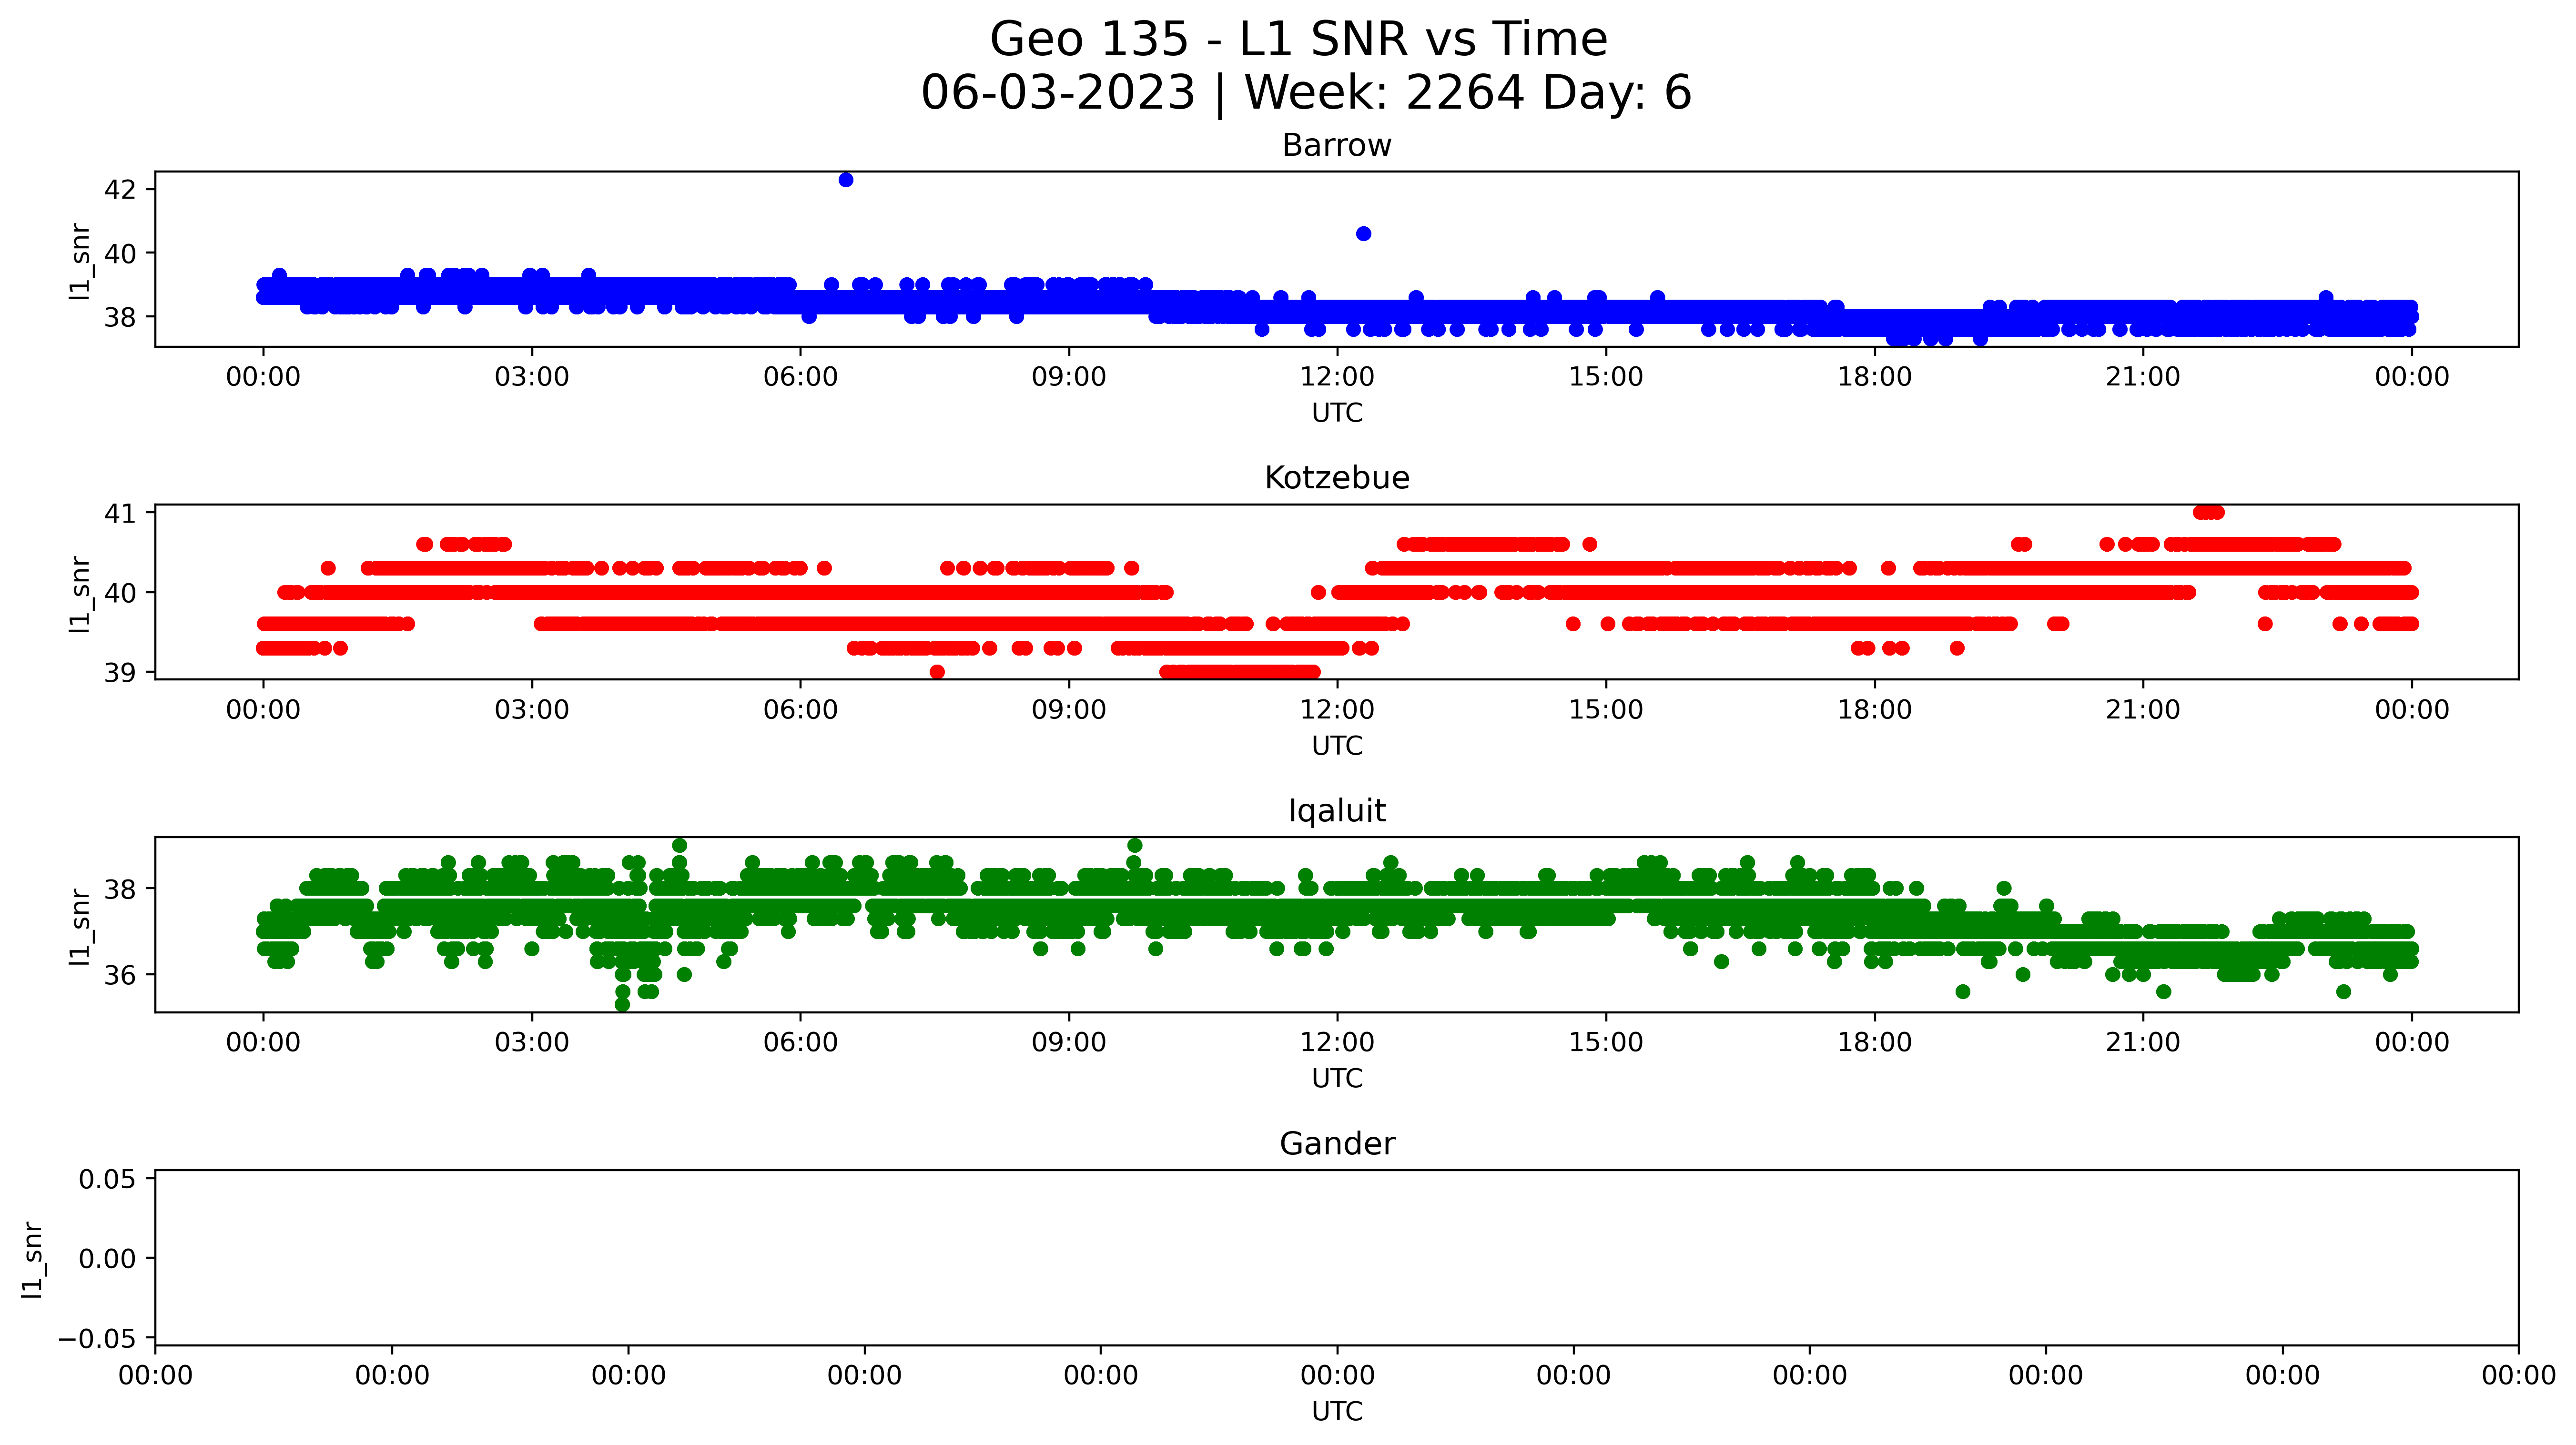Click the "l1_snr" y-axis label of Iqaluit plot
2576x1445 pixels.
click(x=80, y=927)
